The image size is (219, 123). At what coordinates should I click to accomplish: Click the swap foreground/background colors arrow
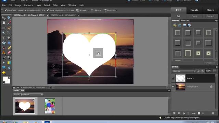9,77
